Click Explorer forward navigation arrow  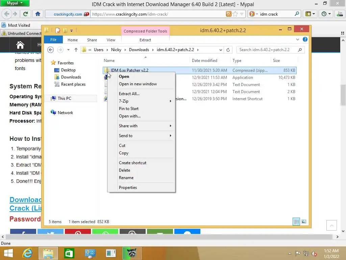click(x=60, y=50)
